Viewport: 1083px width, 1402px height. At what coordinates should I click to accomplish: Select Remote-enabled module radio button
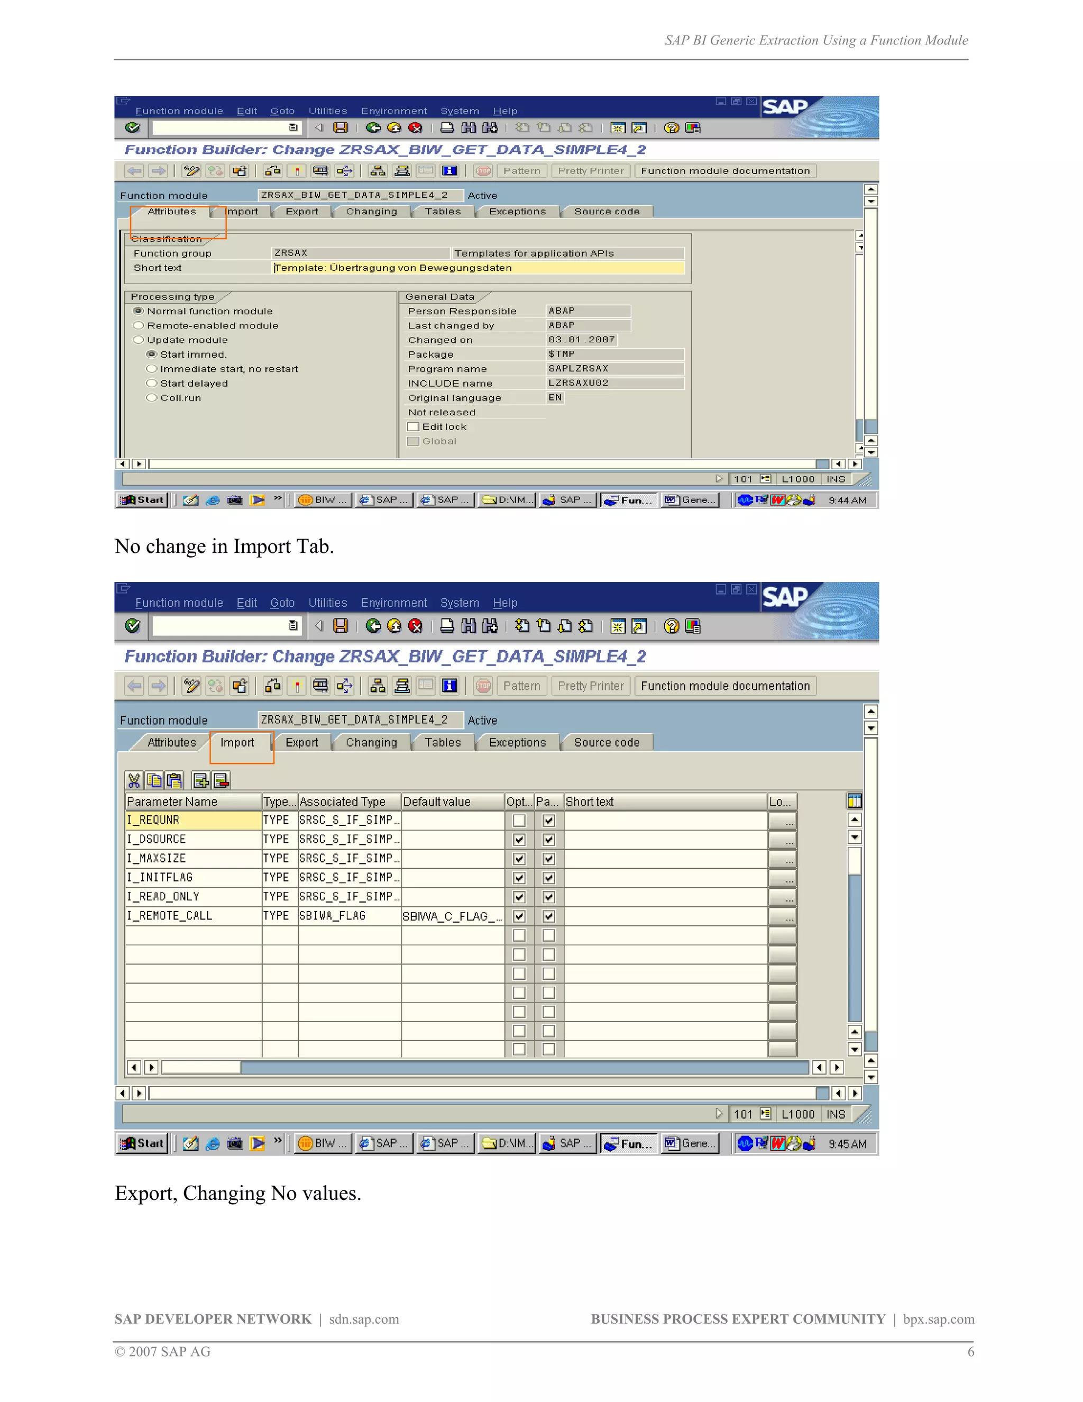138,325
